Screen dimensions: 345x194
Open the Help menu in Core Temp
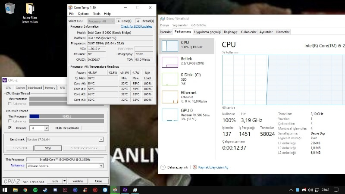(x=107, y=14)
